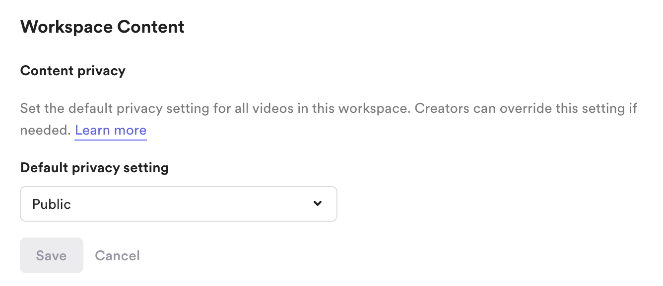Screen dimensions: 663x286
Task: Click the Cancel button
Action: [117, 255]
